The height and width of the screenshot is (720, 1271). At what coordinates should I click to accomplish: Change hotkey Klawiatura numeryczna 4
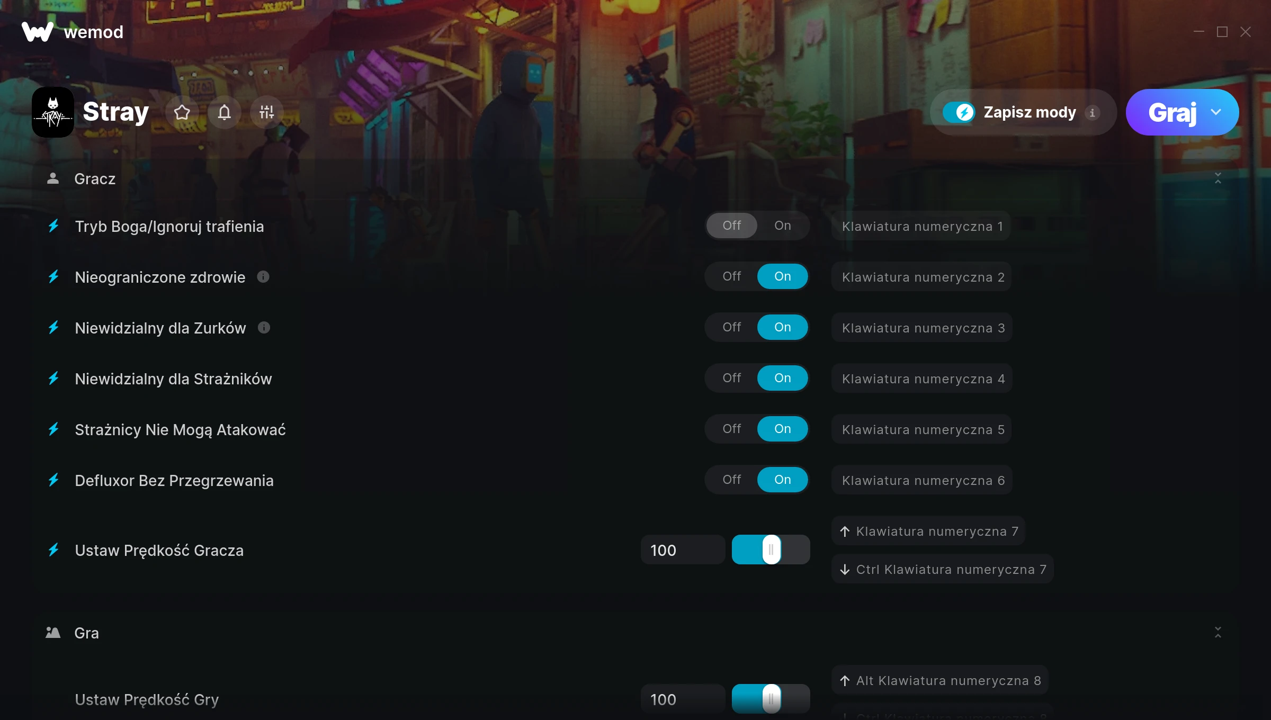pyautogui.click(x=922, y=379)
